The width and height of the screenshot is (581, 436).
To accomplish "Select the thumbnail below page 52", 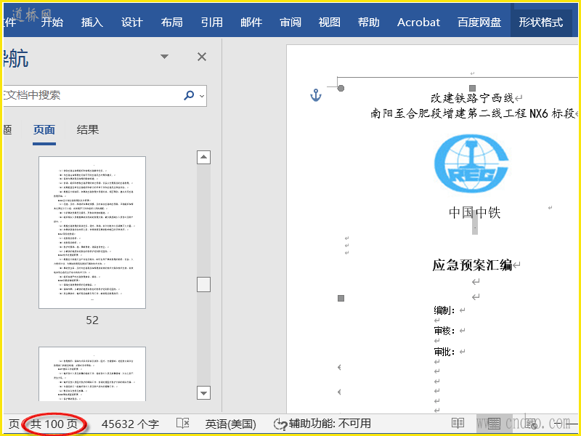I will (92, 374).
